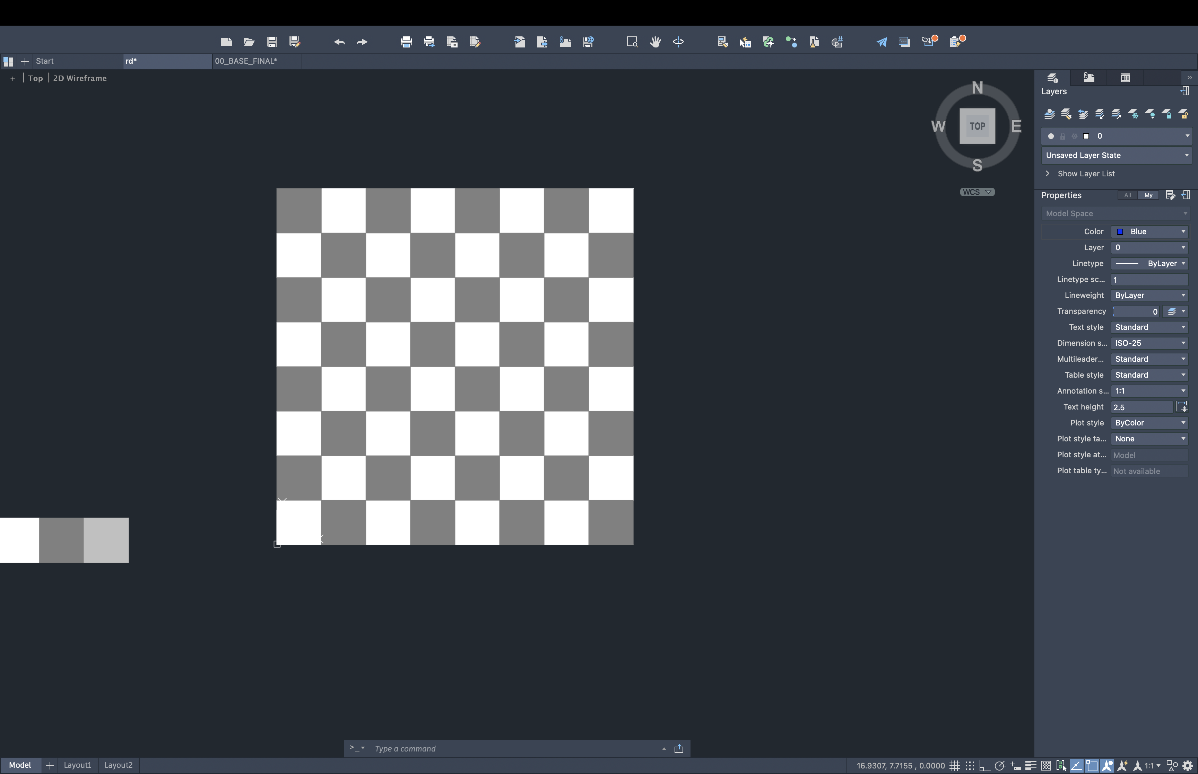Click the Save floppy disk icon

click(272, 42)
